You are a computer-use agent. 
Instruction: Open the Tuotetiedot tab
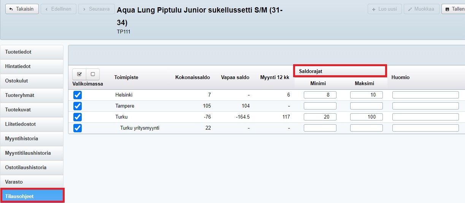(x=32, y=52)
